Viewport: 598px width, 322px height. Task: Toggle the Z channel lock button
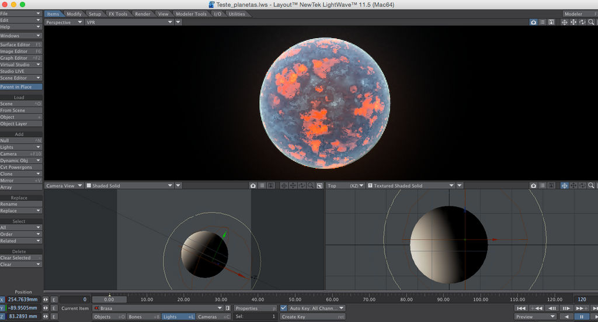click(2, 316)
